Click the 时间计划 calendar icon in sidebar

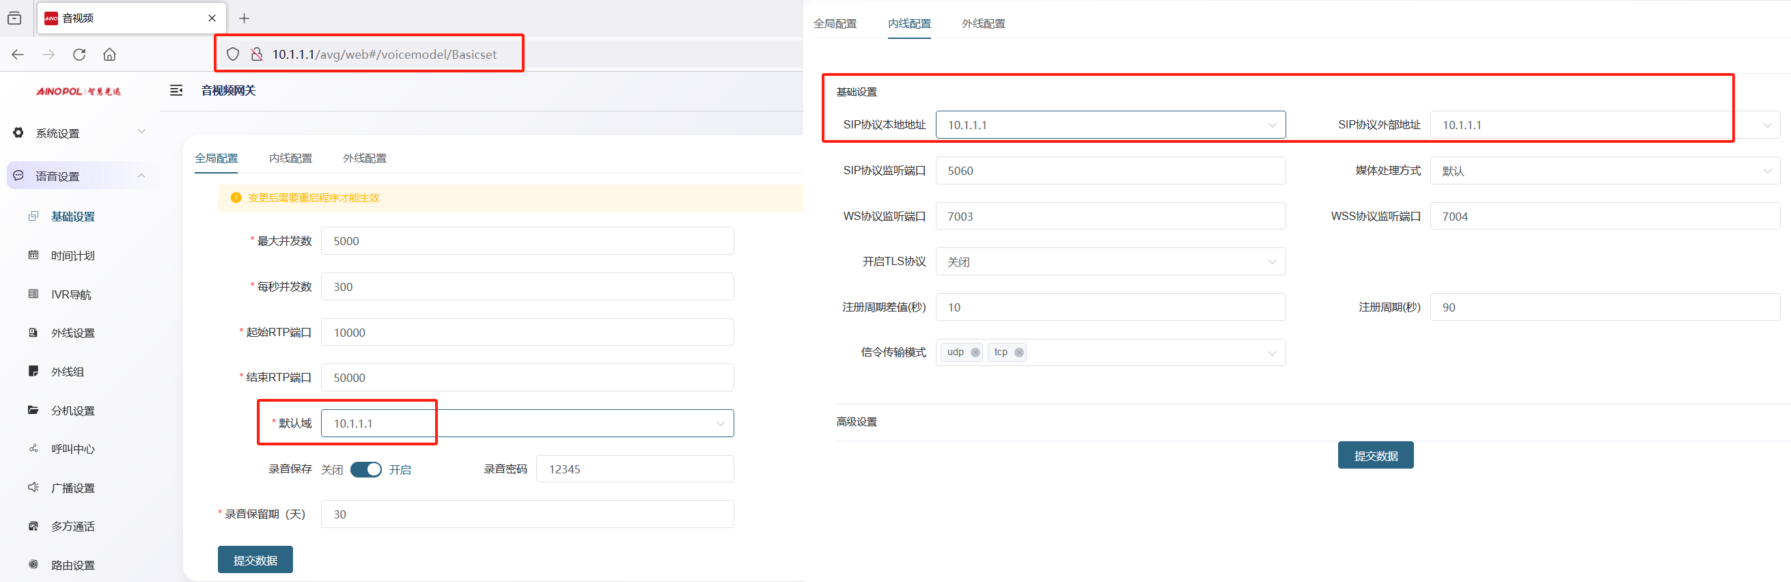pos(33,255)
